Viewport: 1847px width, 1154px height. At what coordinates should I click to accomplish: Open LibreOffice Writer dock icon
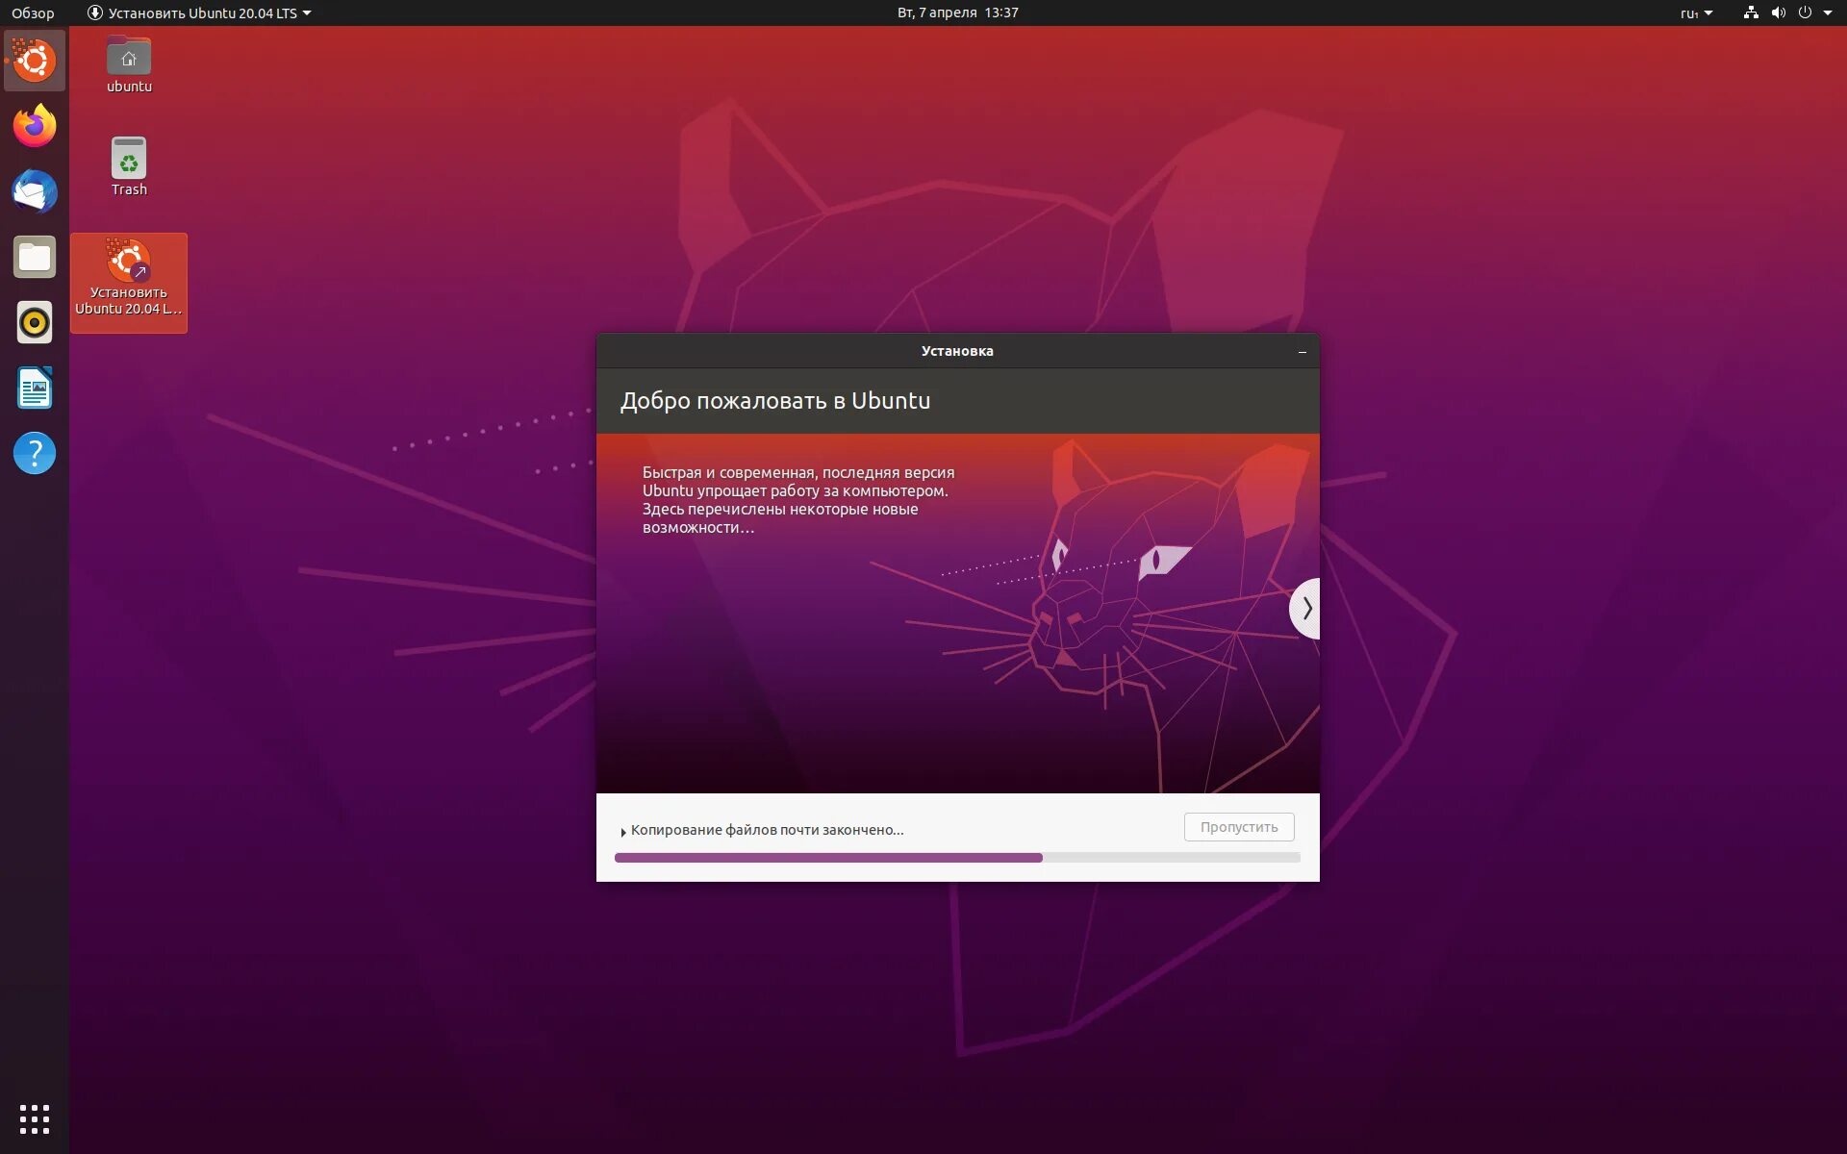tap(34, 387)
